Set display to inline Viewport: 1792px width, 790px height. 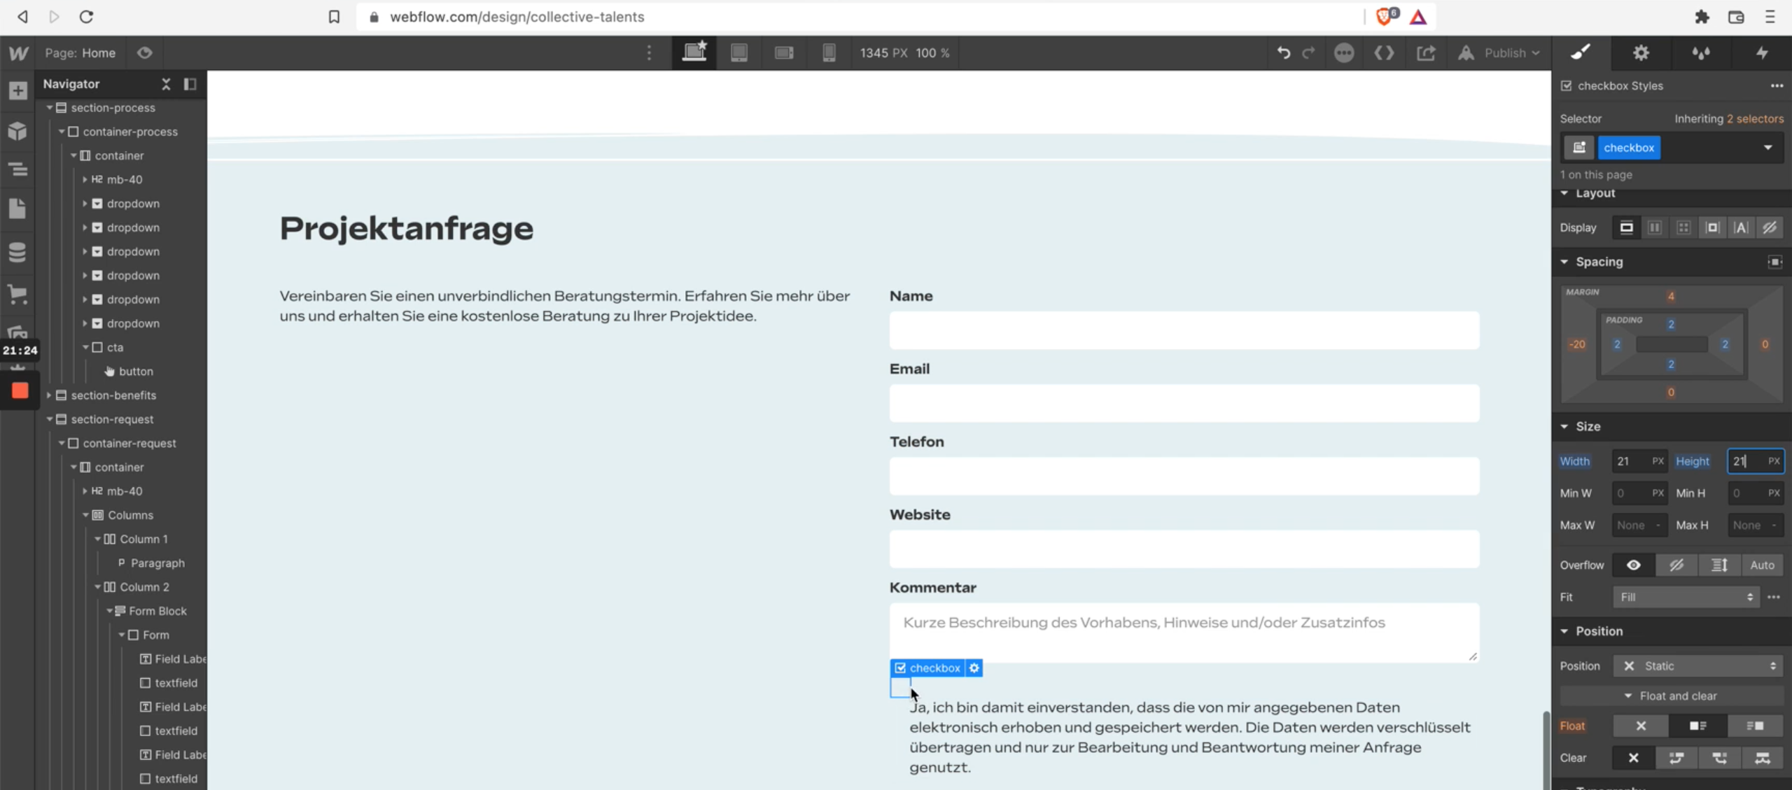[1741, 228]
